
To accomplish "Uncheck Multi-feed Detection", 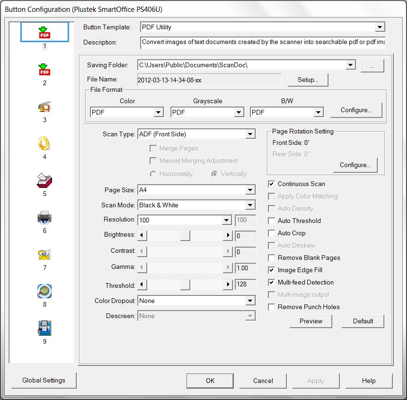I will tap(271, 282).
